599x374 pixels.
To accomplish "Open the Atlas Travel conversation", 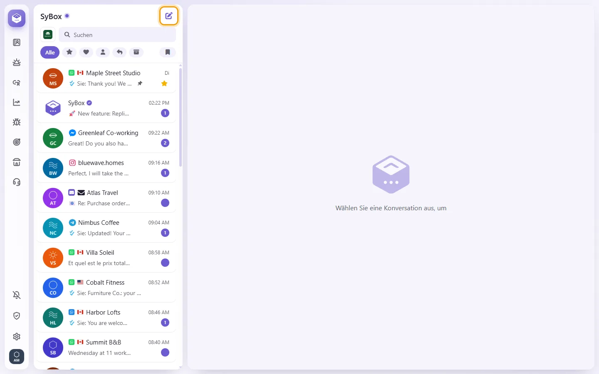I will (106, 198).
